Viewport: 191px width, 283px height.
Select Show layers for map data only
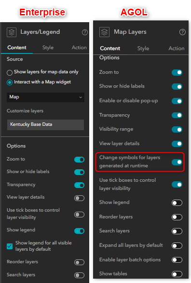tap(10, 72)
